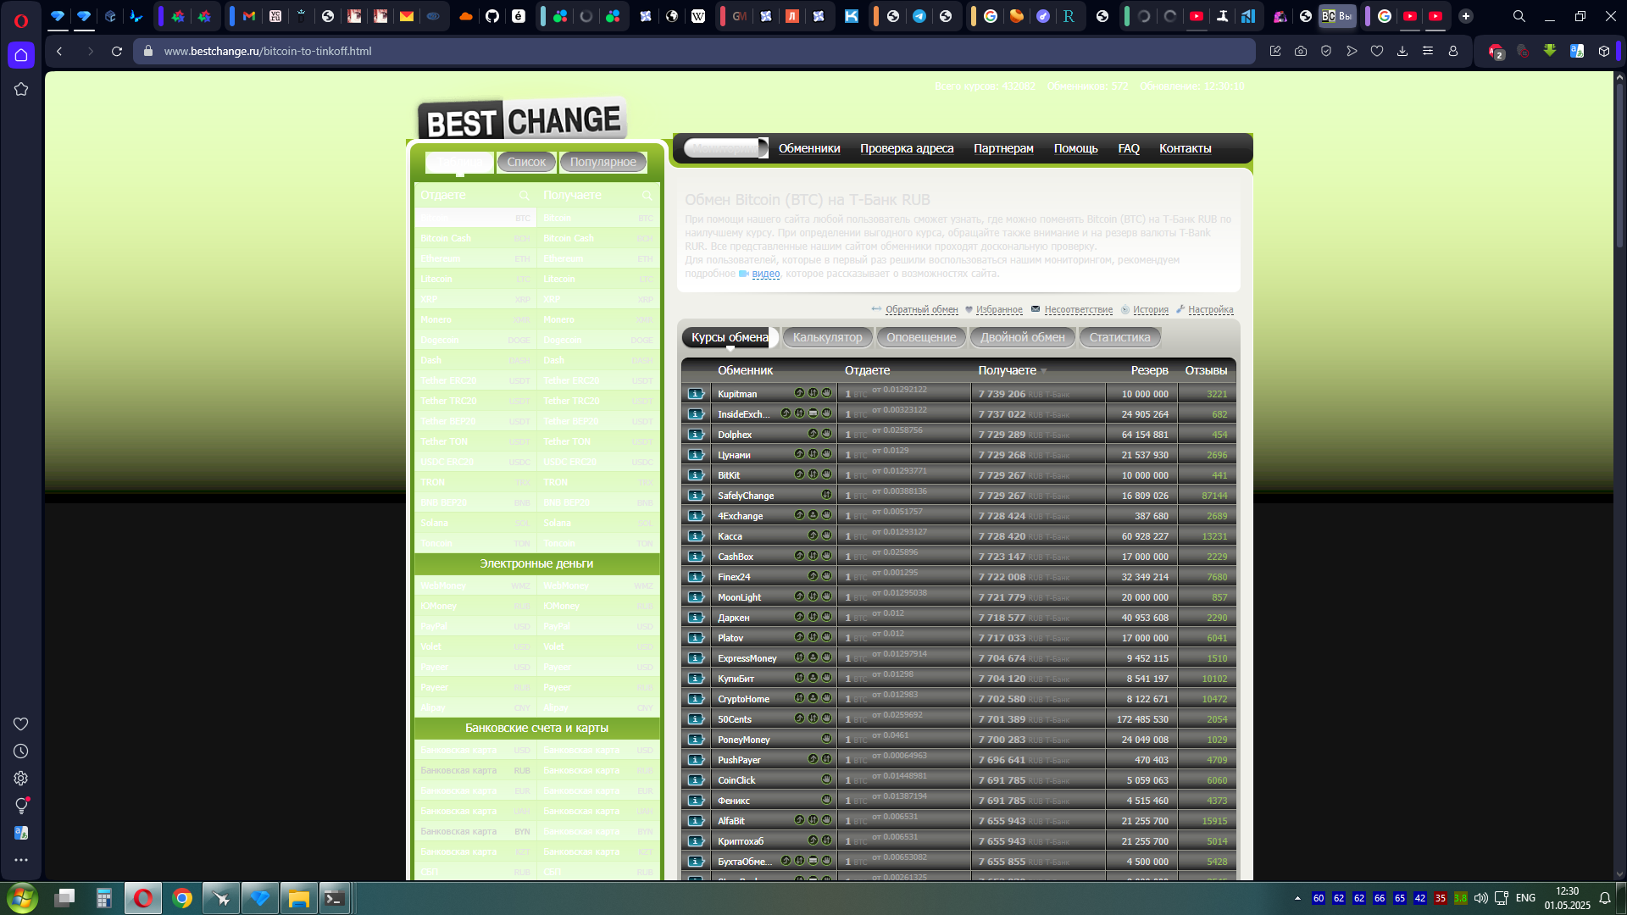Switch to the Список currency view tab
1627x915 pixels.
point(526,162)
